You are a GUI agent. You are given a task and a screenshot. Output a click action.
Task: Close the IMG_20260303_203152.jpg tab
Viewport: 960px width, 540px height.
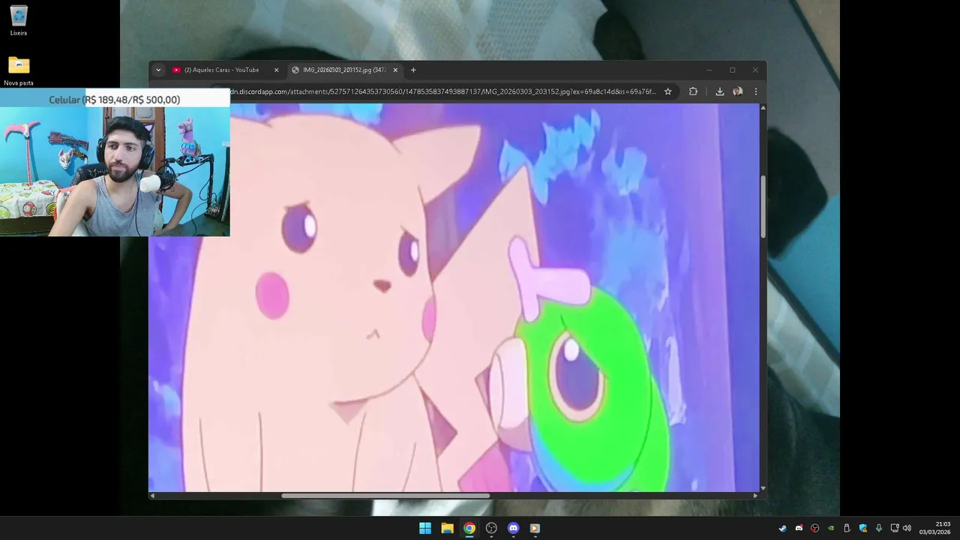pyautogui.click(x=395, y=70)
